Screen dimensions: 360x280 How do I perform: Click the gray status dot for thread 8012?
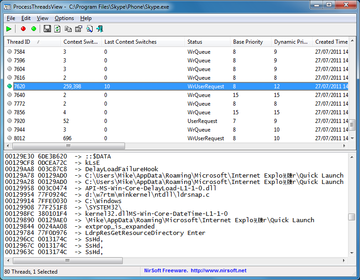point(10,138)
